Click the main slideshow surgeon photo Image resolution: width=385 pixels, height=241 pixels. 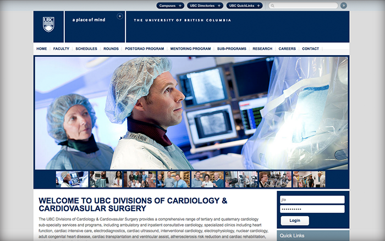(191, 113)
